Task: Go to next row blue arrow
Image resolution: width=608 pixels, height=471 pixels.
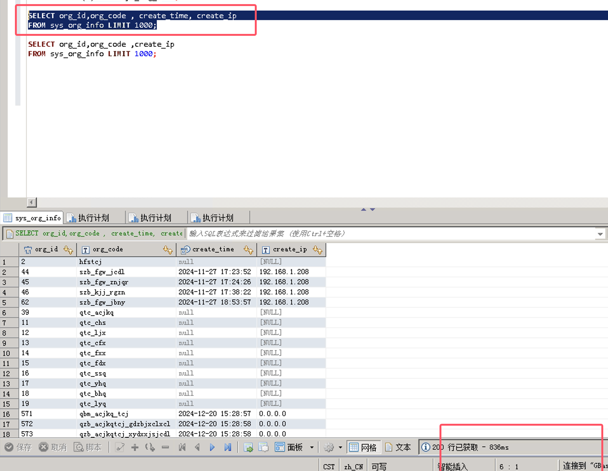Action: [212, 447]
